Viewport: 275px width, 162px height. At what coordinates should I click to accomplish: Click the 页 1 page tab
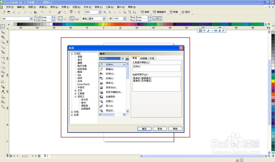tap(46, 156)
